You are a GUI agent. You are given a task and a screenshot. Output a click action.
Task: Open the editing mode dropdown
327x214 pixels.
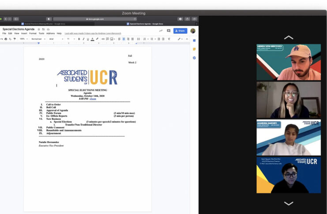coord(180,39)
